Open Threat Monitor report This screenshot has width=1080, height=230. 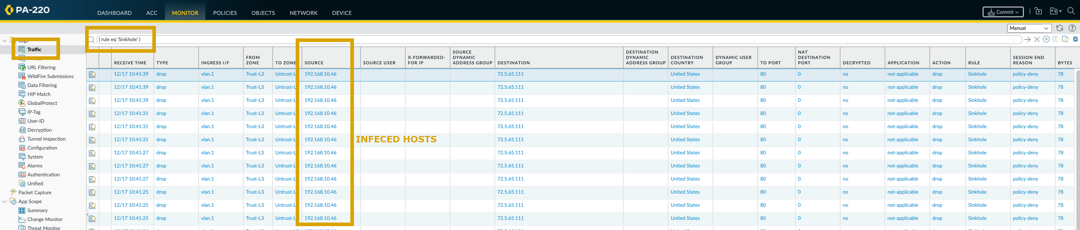point(44,228)
